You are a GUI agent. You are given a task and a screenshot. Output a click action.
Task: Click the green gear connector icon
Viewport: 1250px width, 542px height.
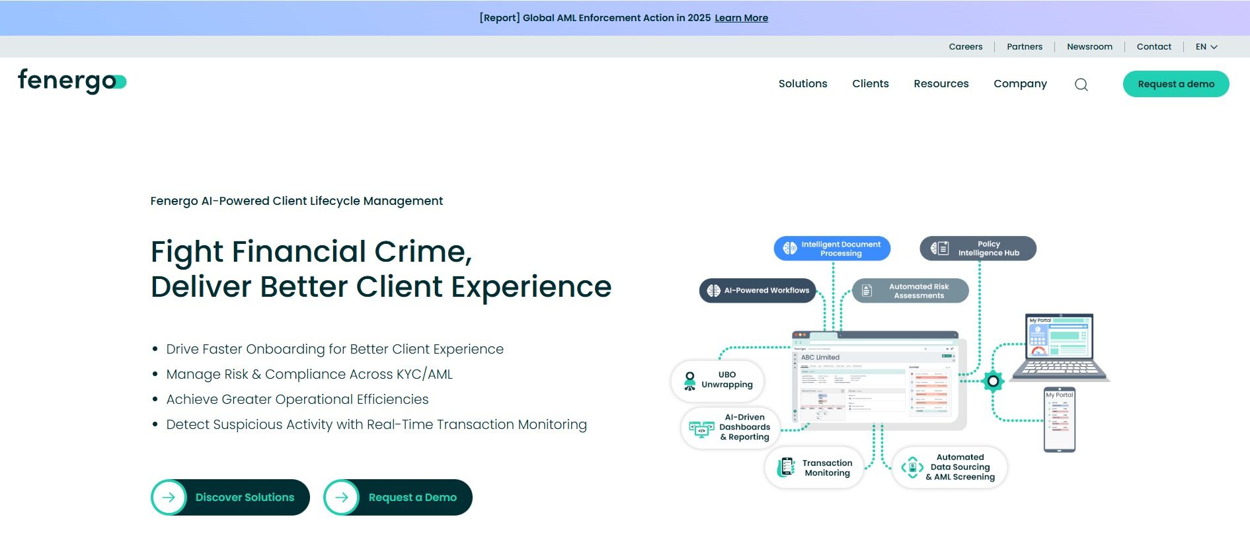click(x=992, y=381)
